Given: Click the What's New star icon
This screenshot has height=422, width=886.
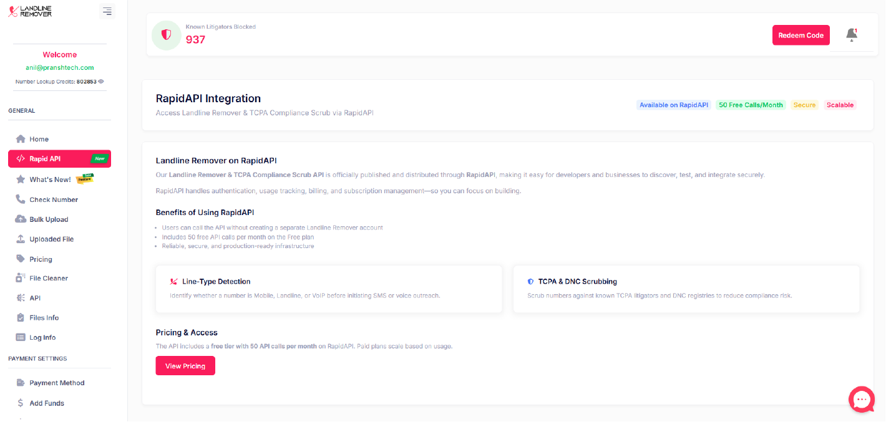Looking at the screenshot, I should pyautogui.click(x=21, y=180).
